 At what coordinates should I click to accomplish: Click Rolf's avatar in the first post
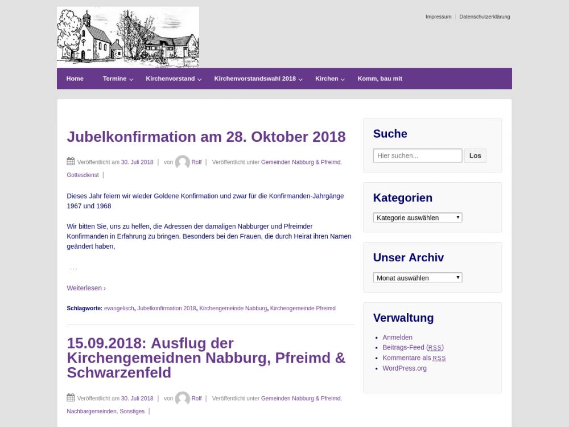tap(182, 162)
